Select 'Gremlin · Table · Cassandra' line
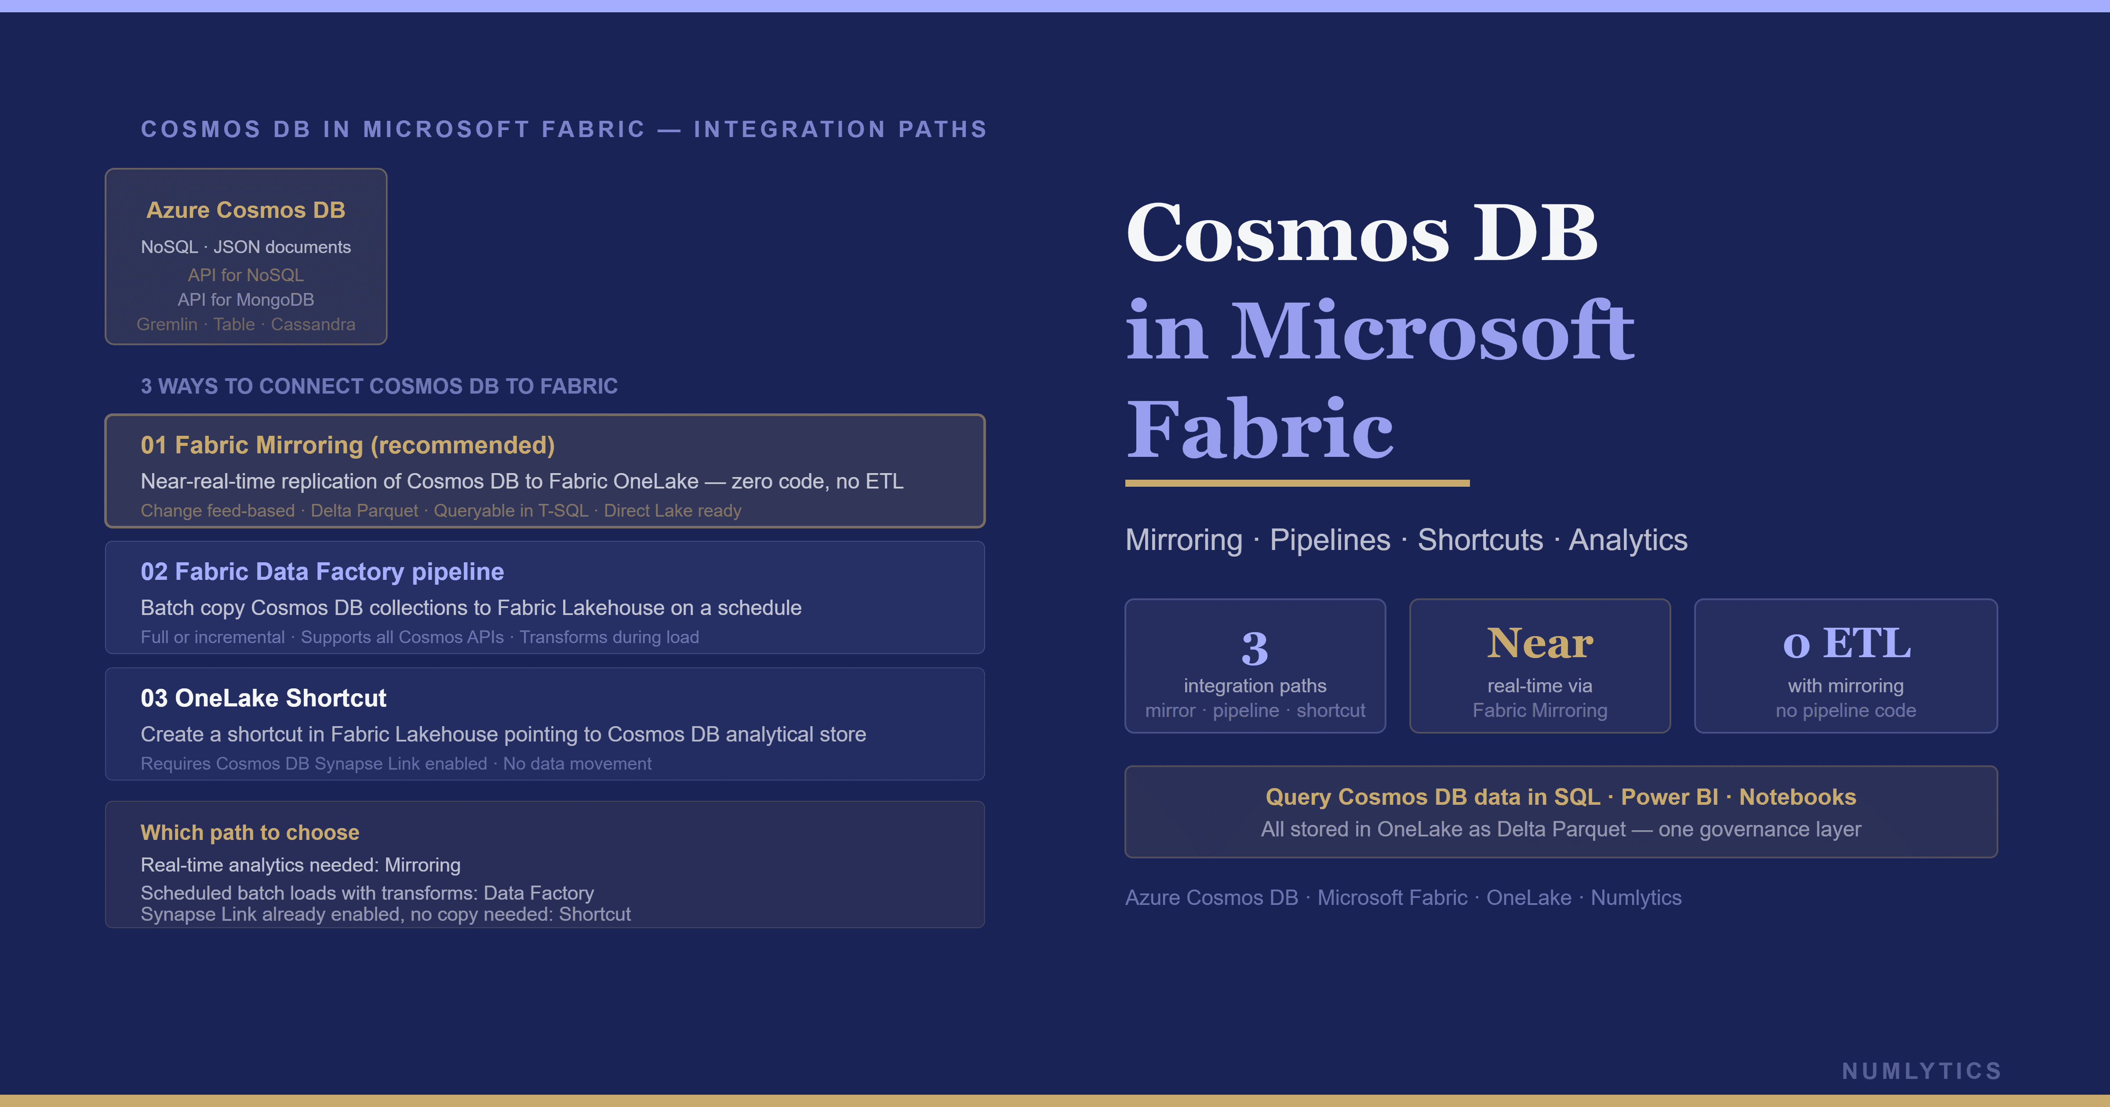 coord(246,324)
